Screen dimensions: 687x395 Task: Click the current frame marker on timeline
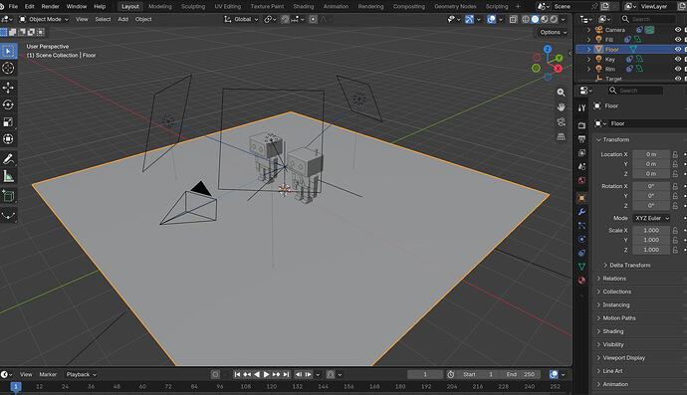point(16,387)
